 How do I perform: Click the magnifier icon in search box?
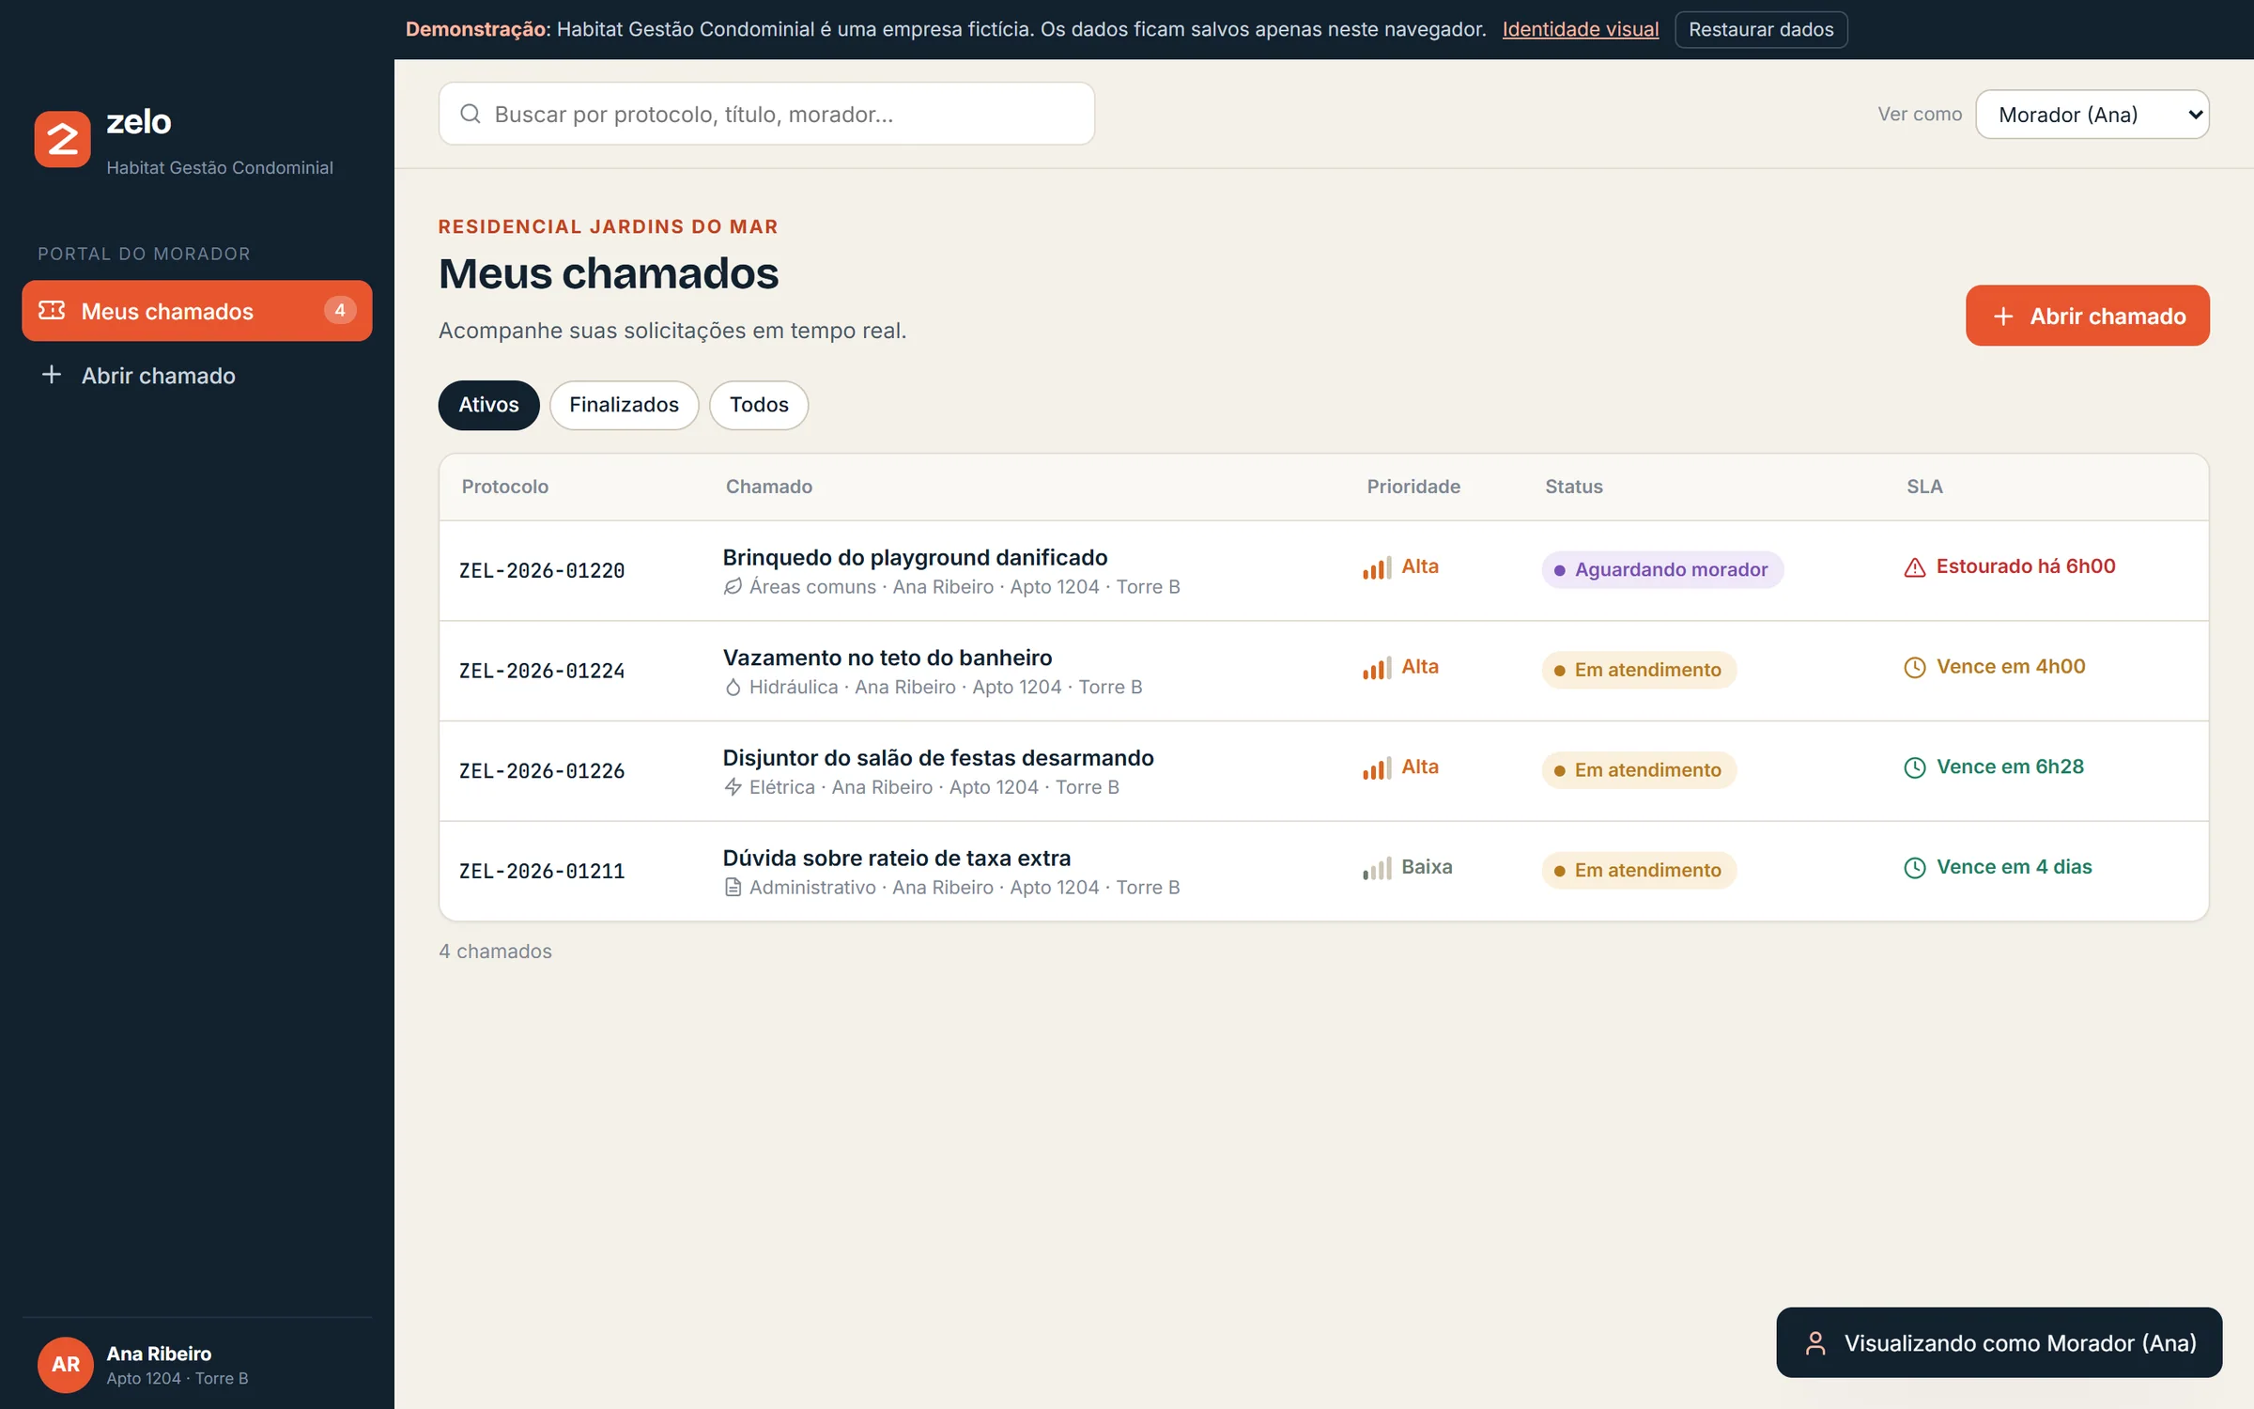coord(471,114)
